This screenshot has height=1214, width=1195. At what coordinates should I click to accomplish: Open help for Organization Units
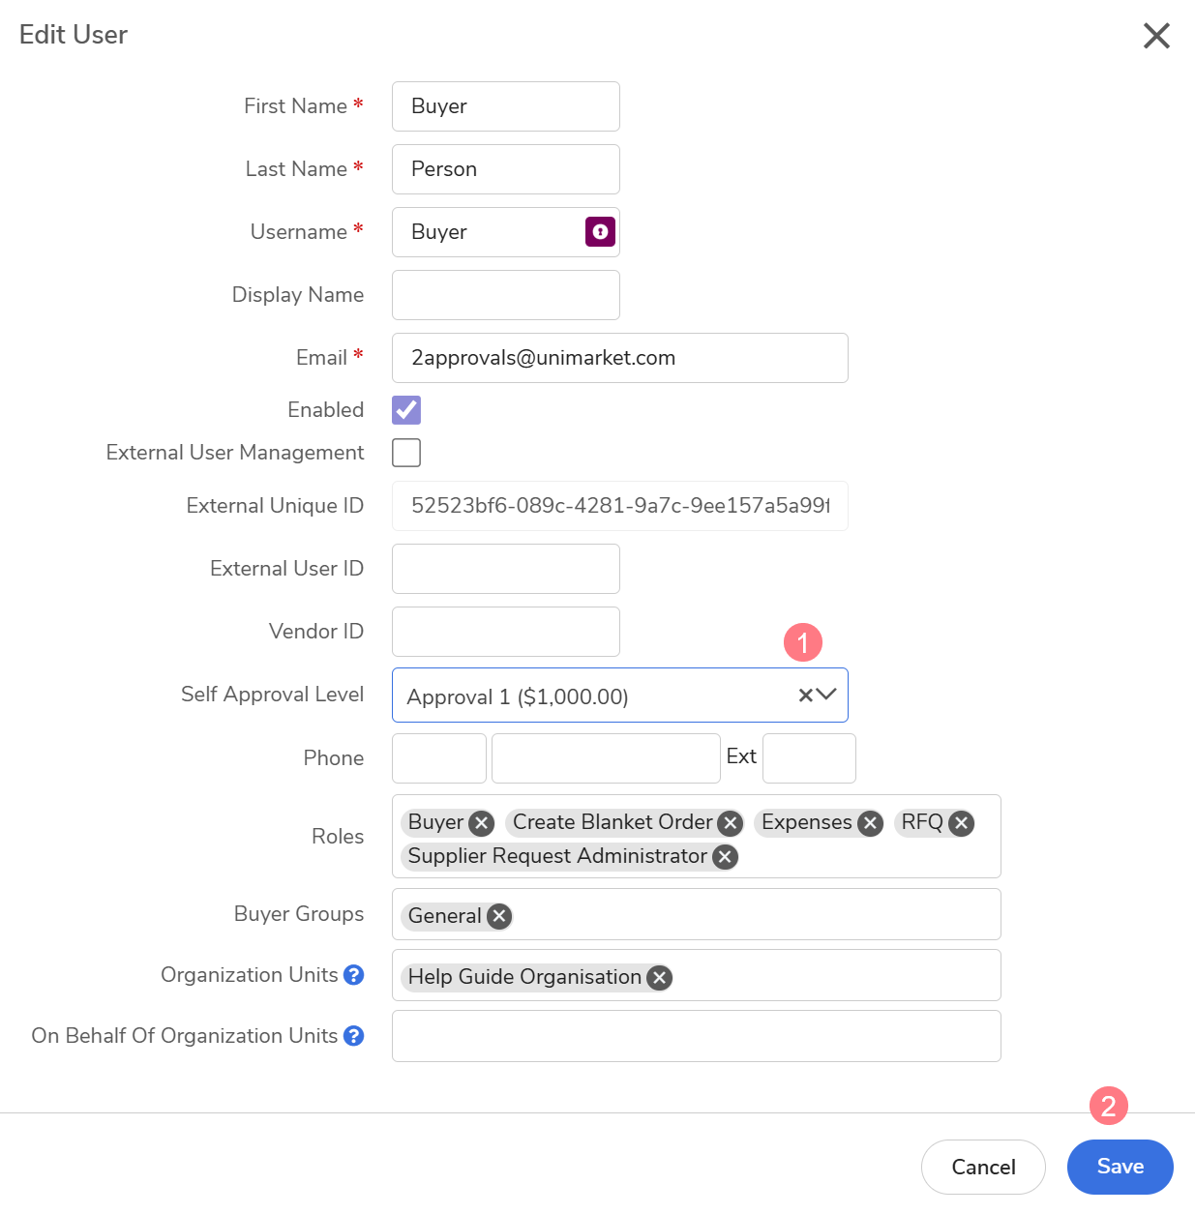pos(354,975)
